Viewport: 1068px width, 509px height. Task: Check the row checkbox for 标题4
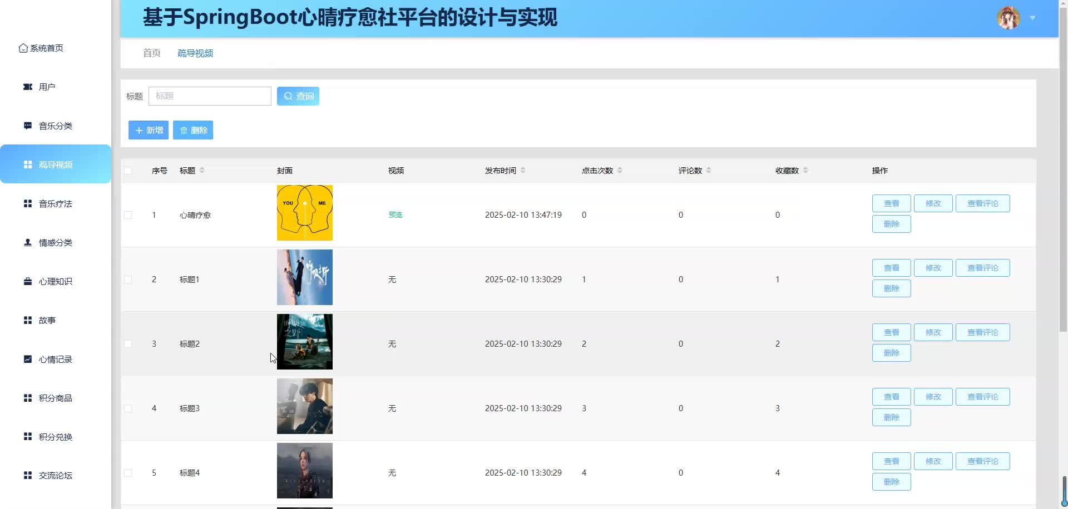click(x=128, y=473)
